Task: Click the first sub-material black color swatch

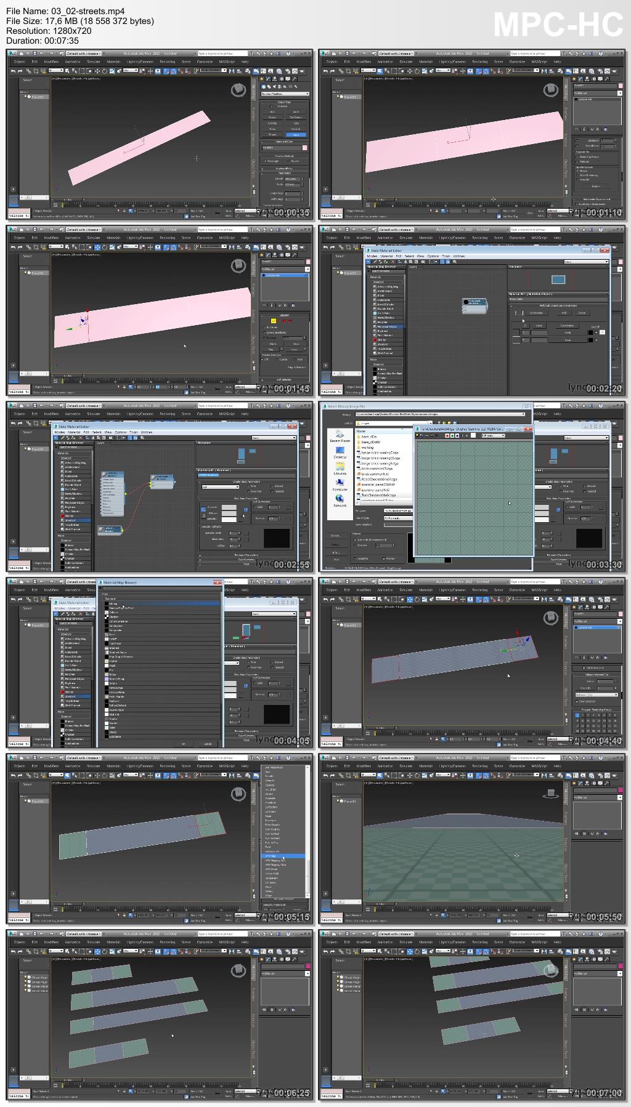Action: [x=590, y=332]
